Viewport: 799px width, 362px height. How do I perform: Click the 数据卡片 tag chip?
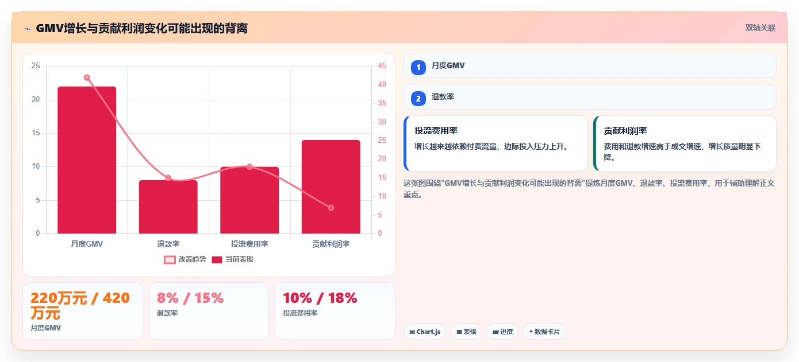pyautogui.click(x=544, y=332)
